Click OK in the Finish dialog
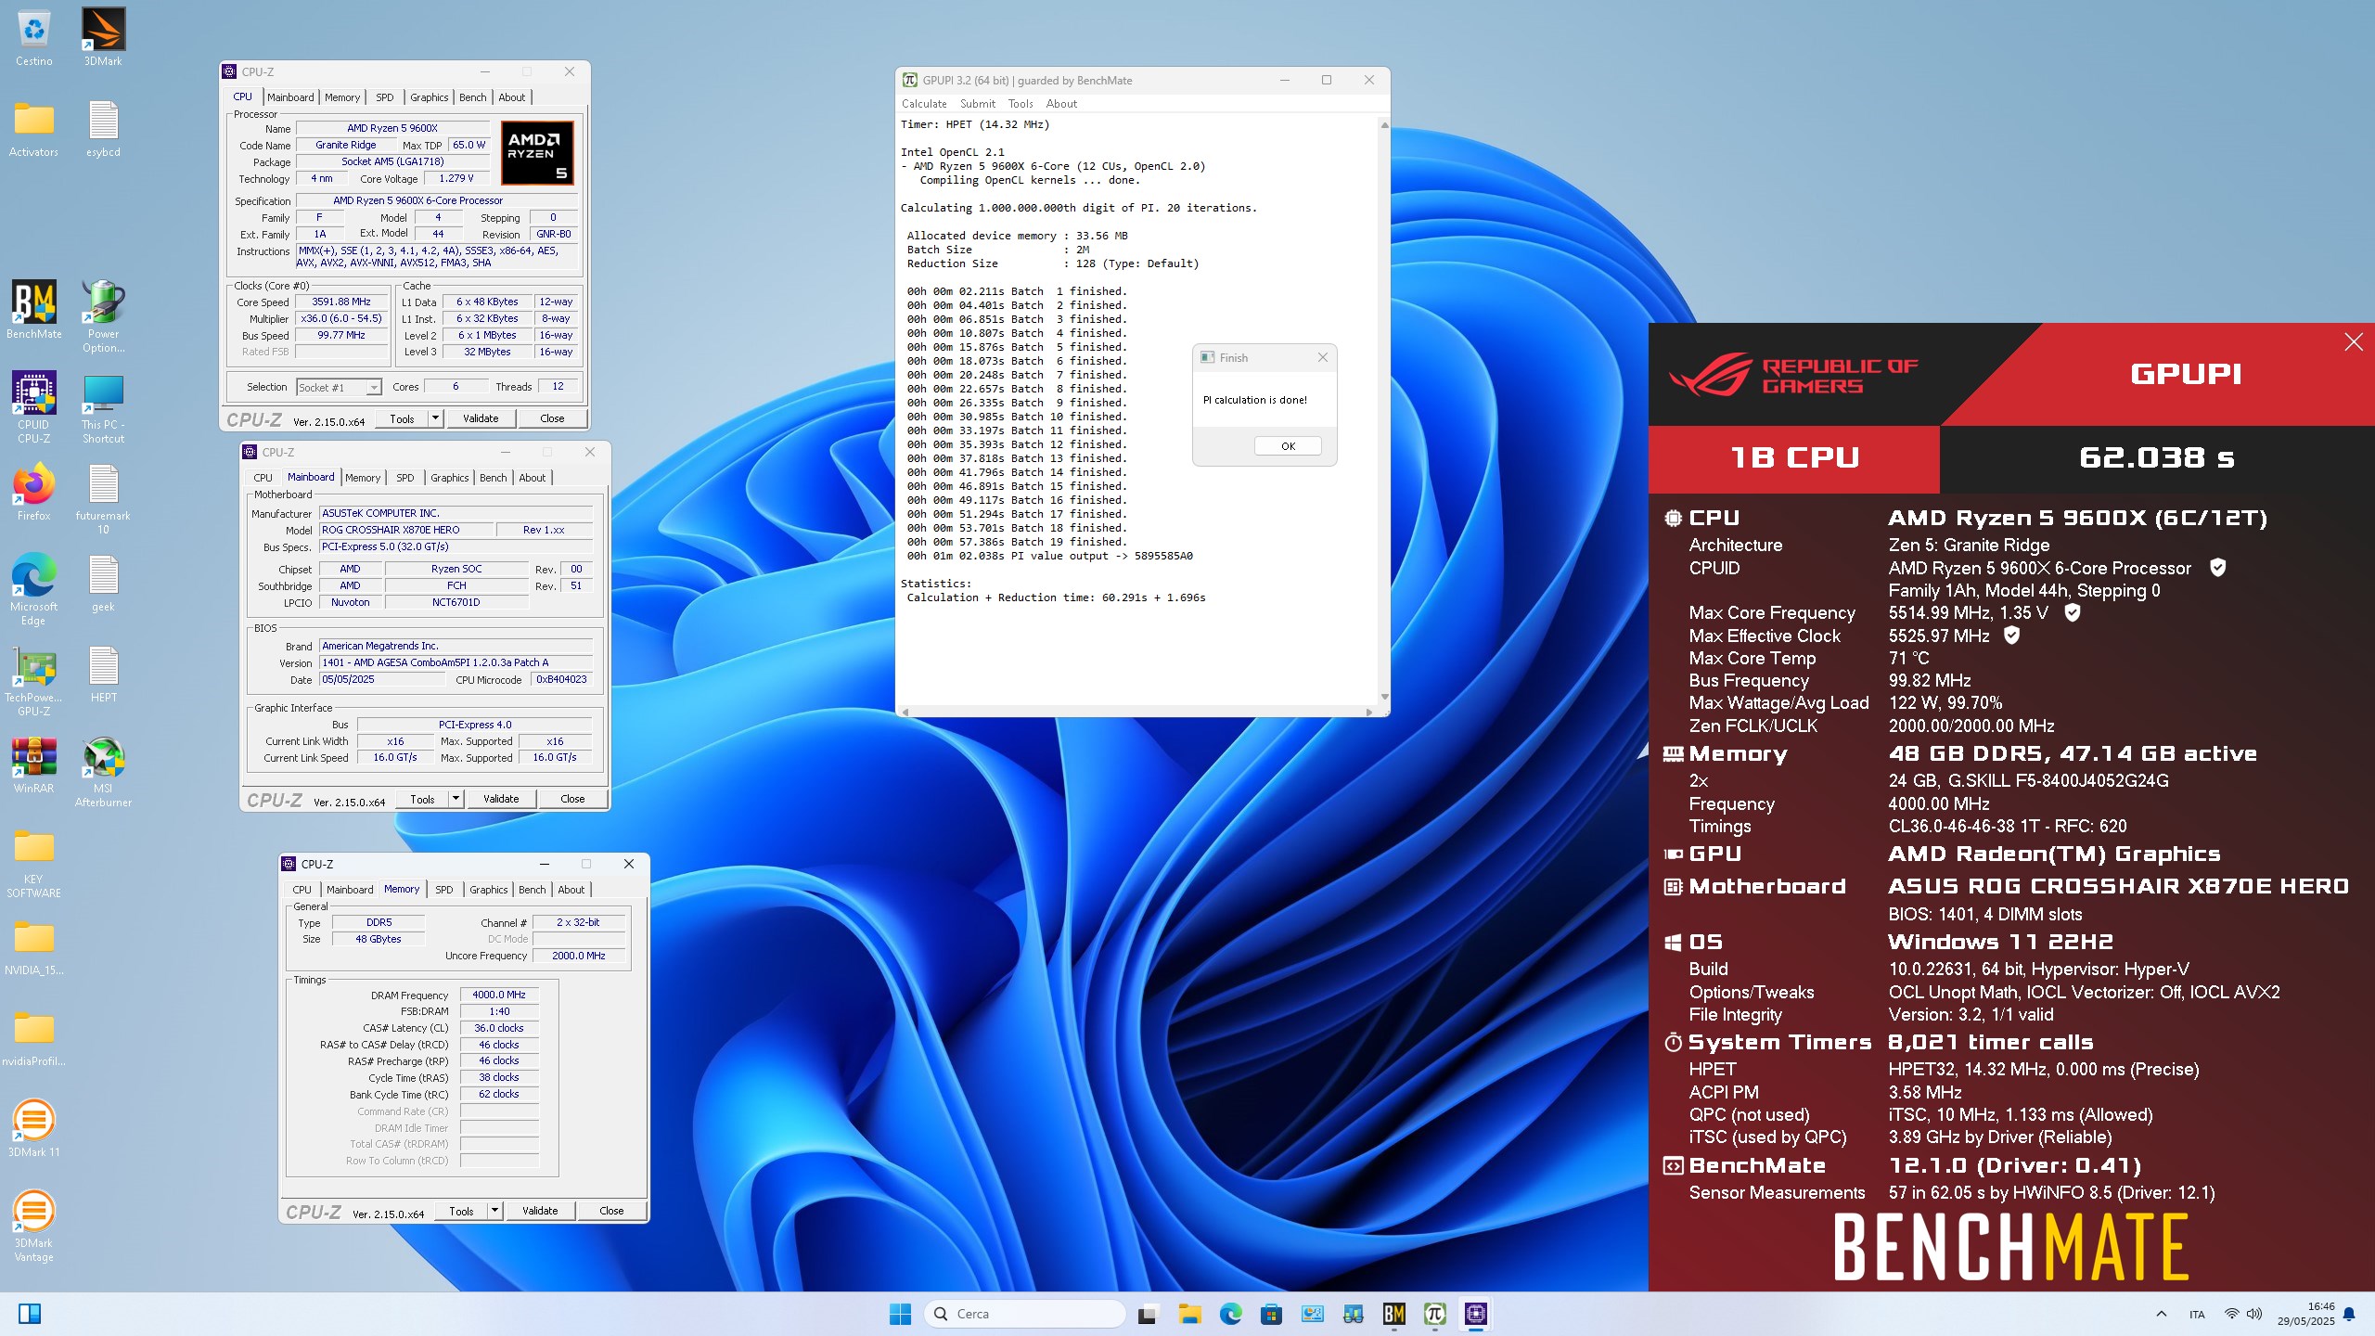Viewport: 2375px width, 1336px height. tap(1288, 446)
